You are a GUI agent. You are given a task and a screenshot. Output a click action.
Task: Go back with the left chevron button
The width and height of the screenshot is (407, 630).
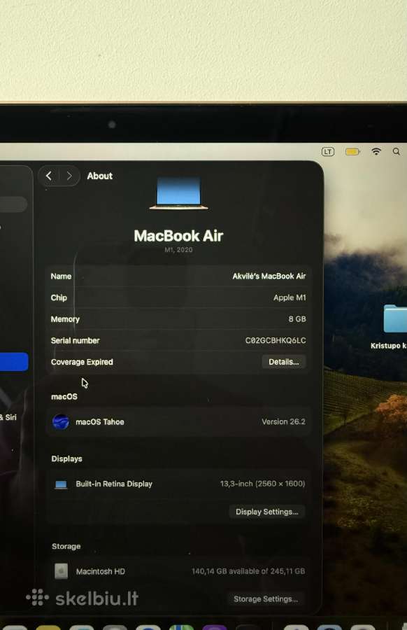pyautogui.click(x=49, y=176)
